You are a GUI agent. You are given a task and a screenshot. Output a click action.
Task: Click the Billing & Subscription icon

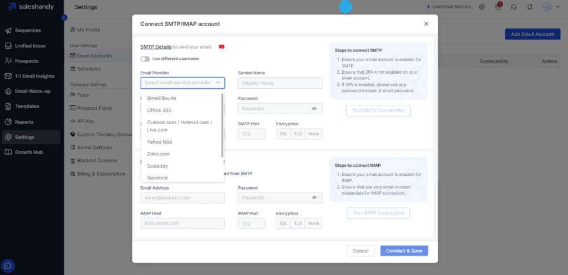pyautogui.click(x=73, y=174)
